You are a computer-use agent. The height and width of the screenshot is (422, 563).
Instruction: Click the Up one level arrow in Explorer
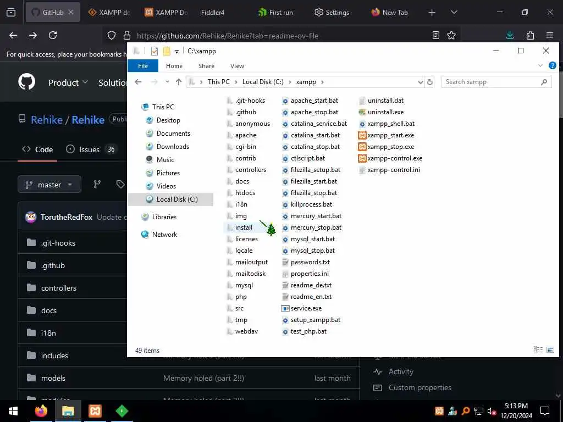[179, 82]
